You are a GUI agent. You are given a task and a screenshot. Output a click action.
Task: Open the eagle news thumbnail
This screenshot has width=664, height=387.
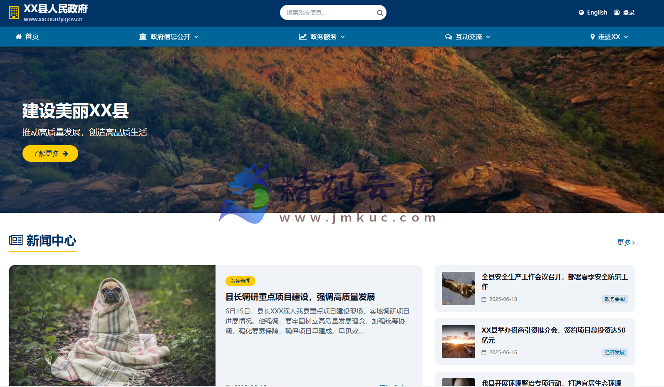[x=458, y=288]
